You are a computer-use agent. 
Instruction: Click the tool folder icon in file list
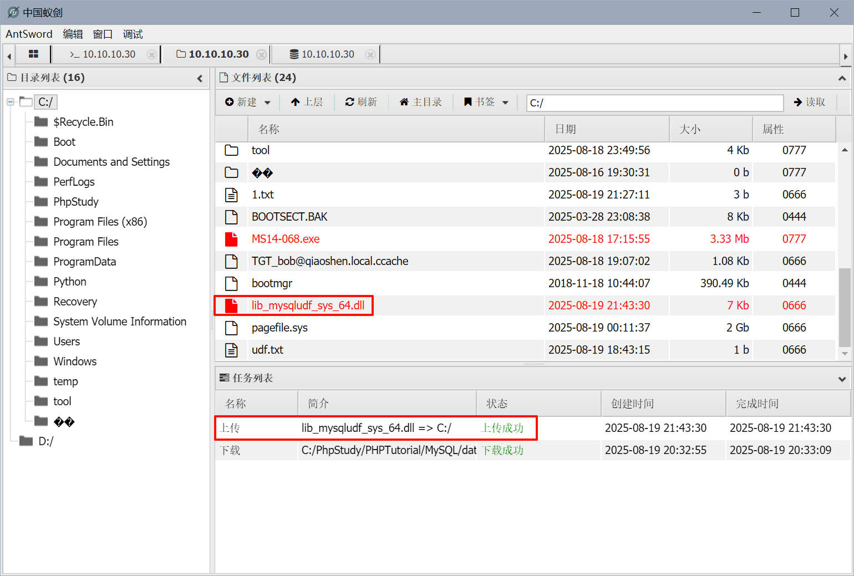pos(231,150)
